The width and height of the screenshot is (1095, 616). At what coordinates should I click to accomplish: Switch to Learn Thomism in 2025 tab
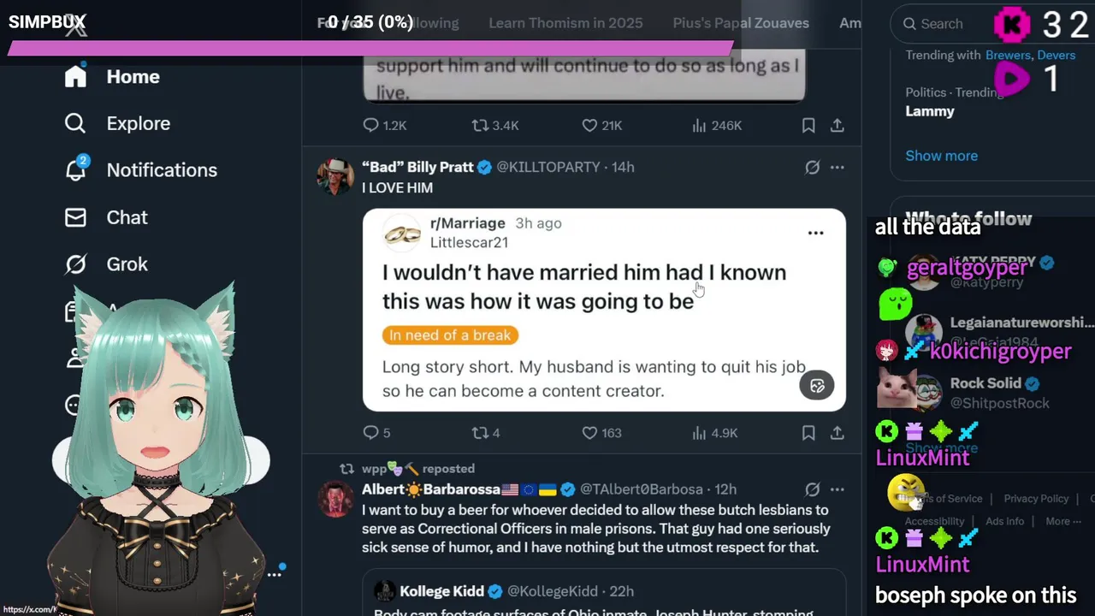click(565, 23)
